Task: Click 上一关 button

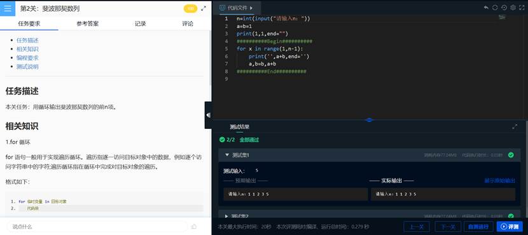Action: 416,227
